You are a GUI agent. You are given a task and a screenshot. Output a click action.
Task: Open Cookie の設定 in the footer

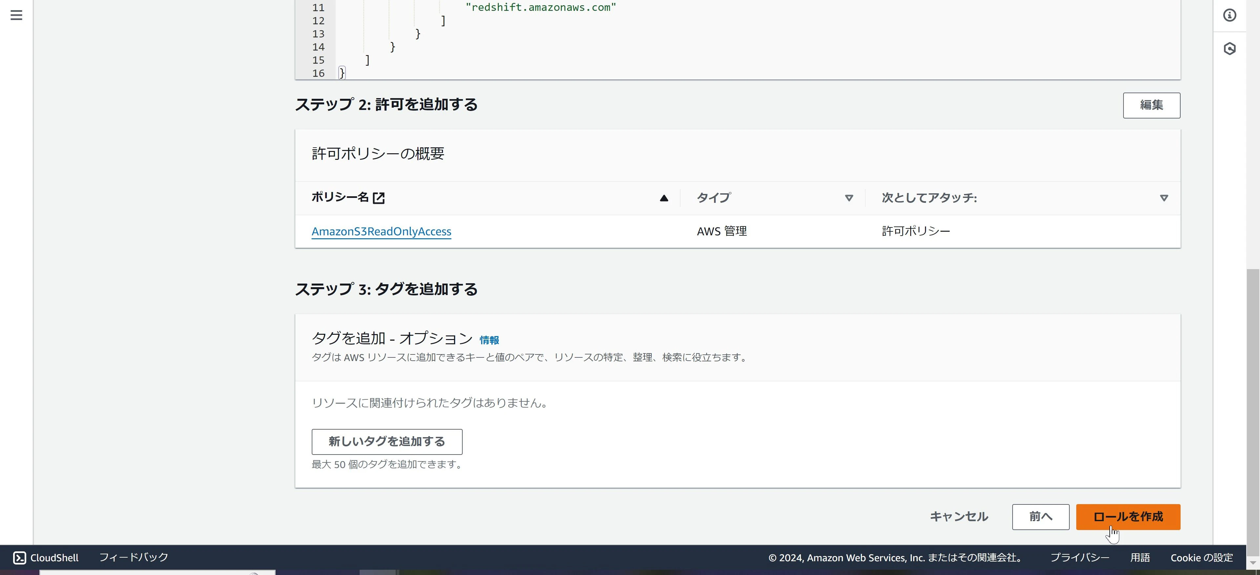(x=1201, y=557)
